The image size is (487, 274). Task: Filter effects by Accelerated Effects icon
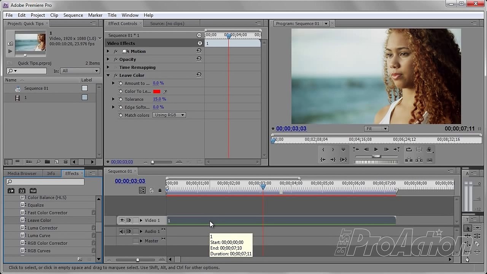click(11, 191)
